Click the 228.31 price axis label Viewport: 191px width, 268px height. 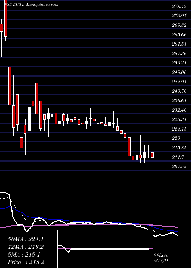(179, 119)
